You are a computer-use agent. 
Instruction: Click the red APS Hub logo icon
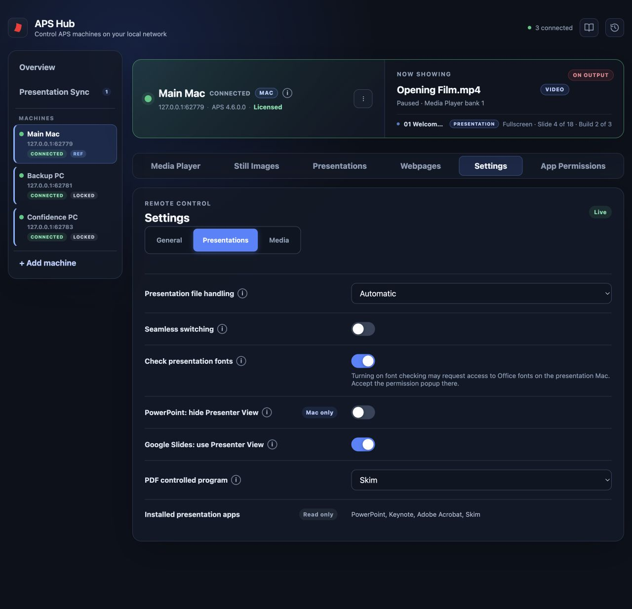(x=18, y=28)
